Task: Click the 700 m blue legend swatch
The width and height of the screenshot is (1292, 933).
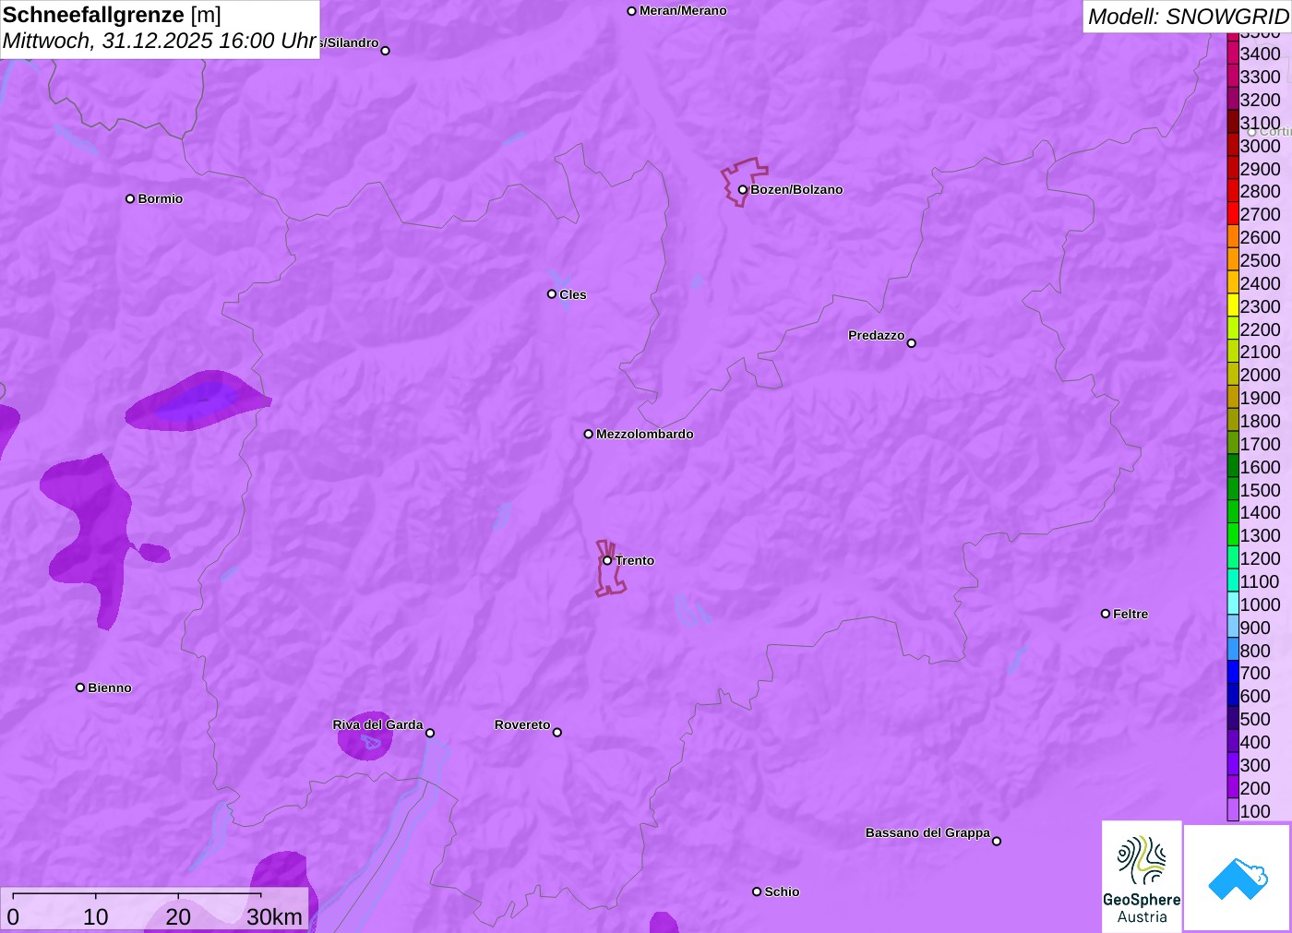Action: coord(1233,674)
